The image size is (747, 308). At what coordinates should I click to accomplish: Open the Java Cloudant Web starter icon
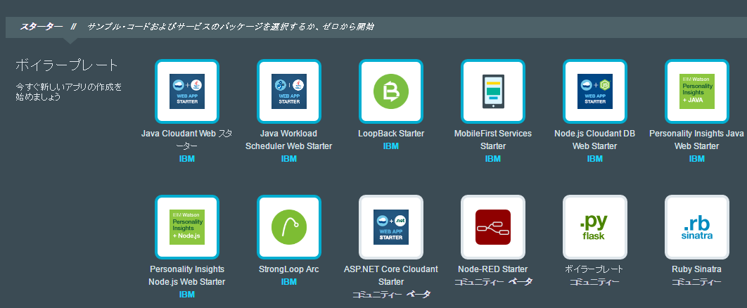click(x=187, y=91)
